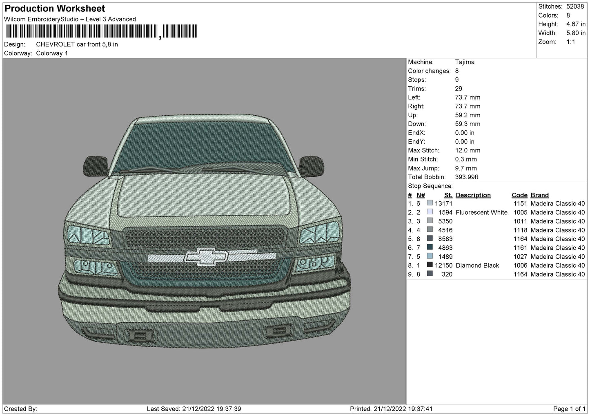Click the Stops value 9
590x416 pixels.
tap(457, 80)
